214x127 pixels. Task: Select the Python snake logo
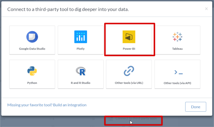click(32, 71)
